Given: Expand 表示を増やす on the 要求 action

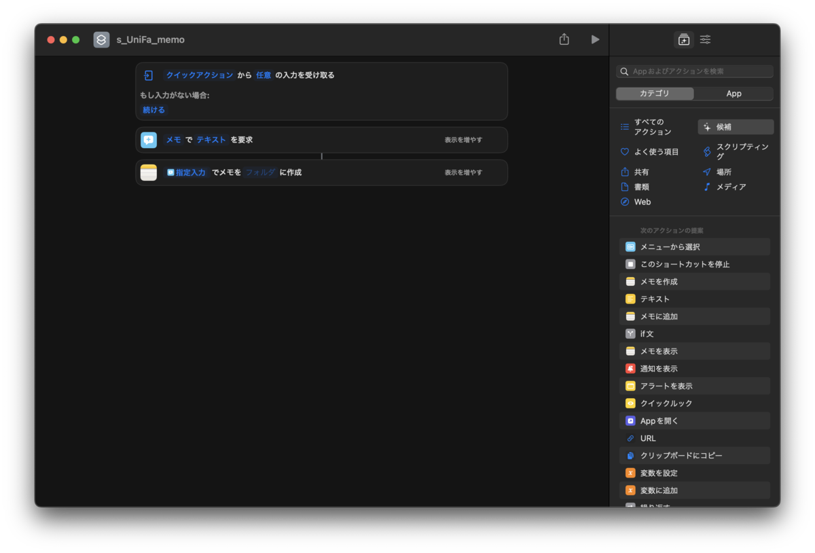Looking at the screenshot, I should pyautogui.click(x=463, y=140).
